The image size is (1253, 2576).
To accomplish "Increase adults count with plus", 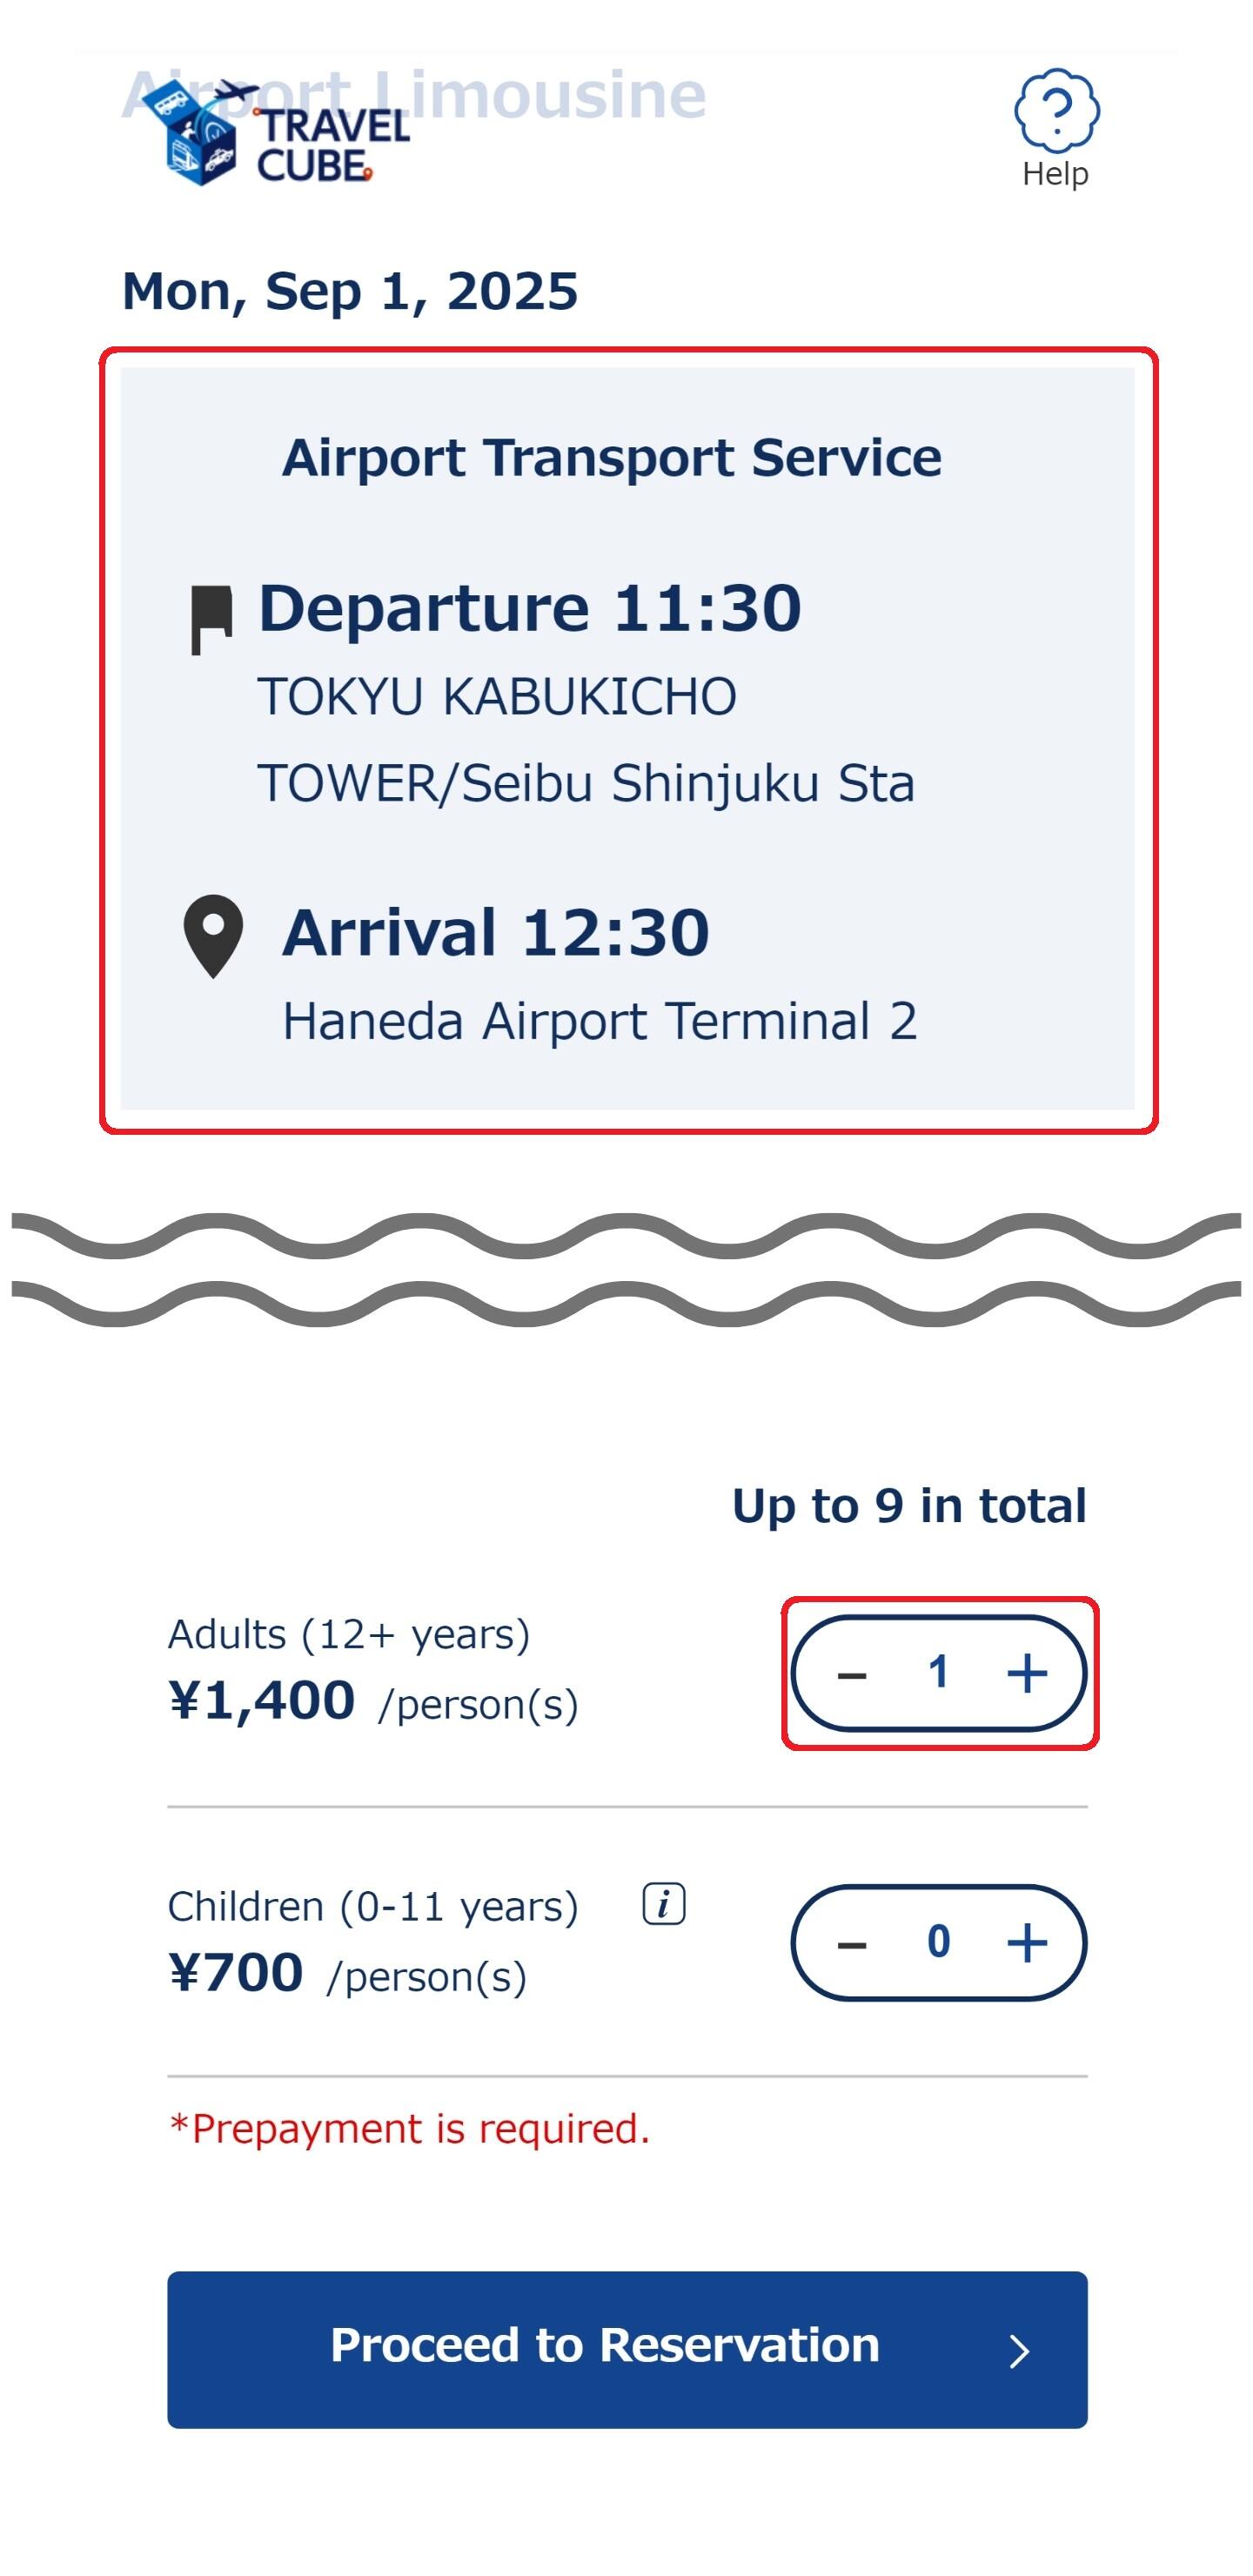I will point(1027,1672).
